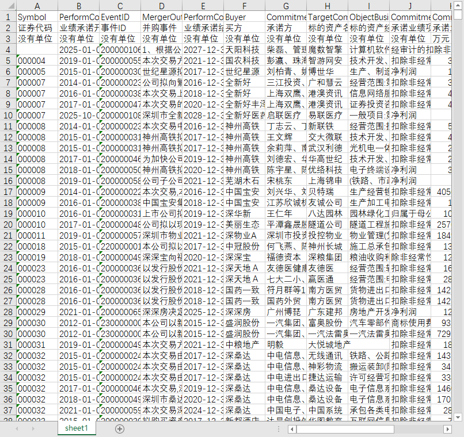464x437 pixels.
Task: Select column H header
Action: 328,5
